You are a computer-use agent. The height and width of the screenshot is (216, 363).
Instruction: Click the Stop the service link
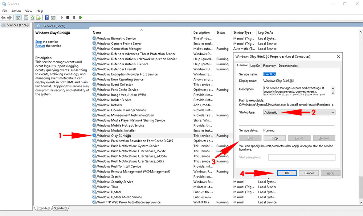click(x=38, y=42)
